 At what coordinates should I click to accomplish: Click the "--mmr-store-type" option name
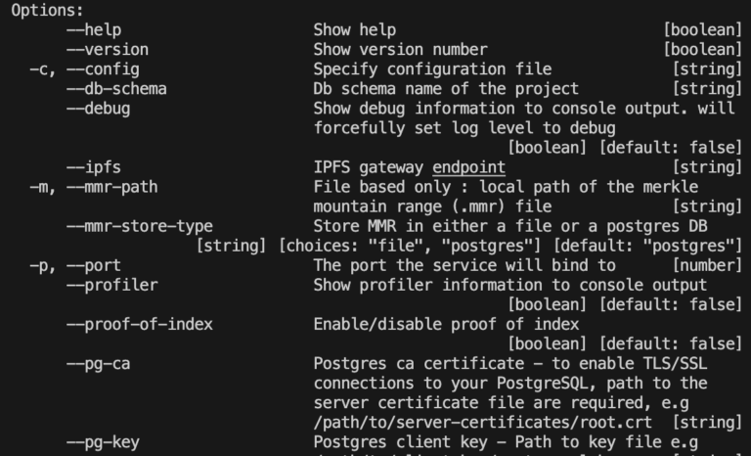(140, 226)
